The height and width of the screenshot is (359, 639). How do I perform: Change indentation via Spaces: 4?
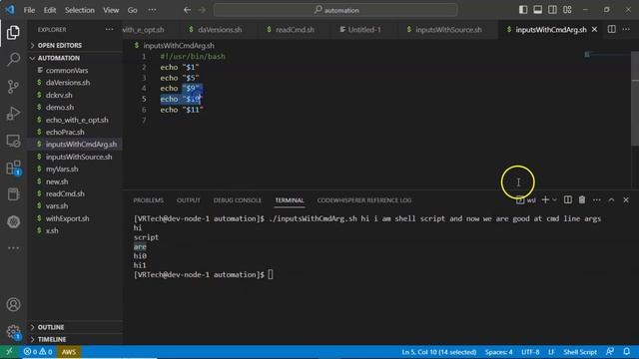tap(499, 352)
